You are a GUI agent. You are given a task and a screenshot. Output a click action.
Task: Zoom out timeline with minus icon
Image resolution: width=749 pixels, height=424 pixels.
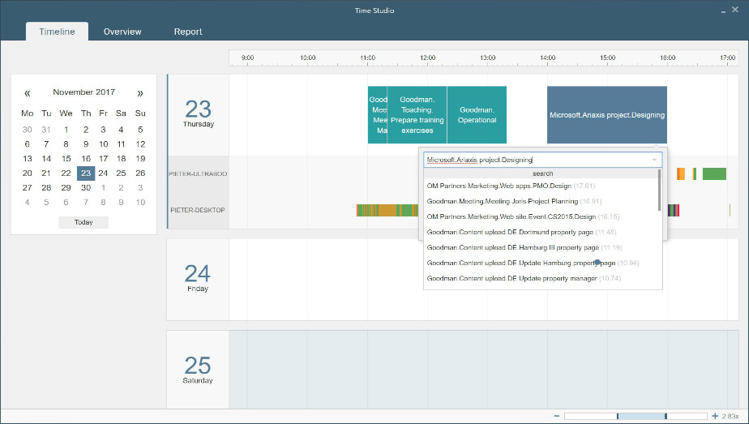557,417
